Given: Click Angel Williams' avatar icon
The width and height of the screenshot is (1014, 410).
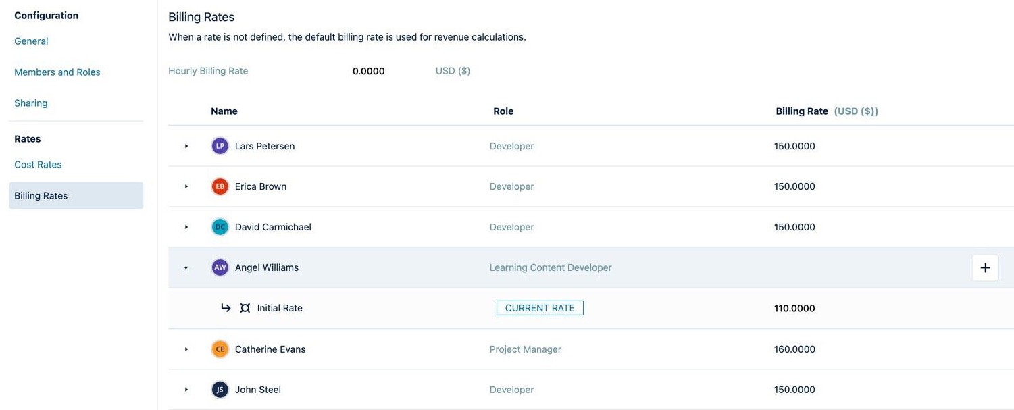Looking at the screenshot, I should click(x=219, y=266).
